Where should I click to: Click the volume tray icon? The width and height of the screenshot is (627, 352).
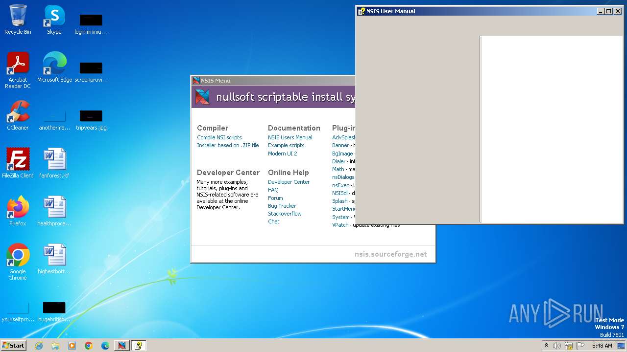coord(557,346)
